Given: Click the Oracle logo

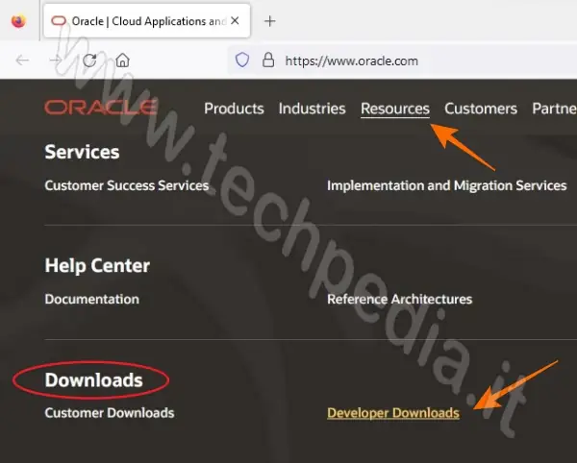Looking at the screenshot, I should [101, 108].
